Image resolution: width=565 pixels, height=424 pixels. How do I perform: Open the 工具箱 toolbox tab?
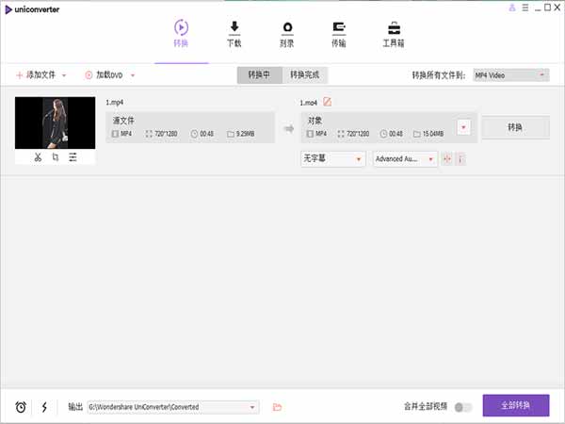pos(393,34)
